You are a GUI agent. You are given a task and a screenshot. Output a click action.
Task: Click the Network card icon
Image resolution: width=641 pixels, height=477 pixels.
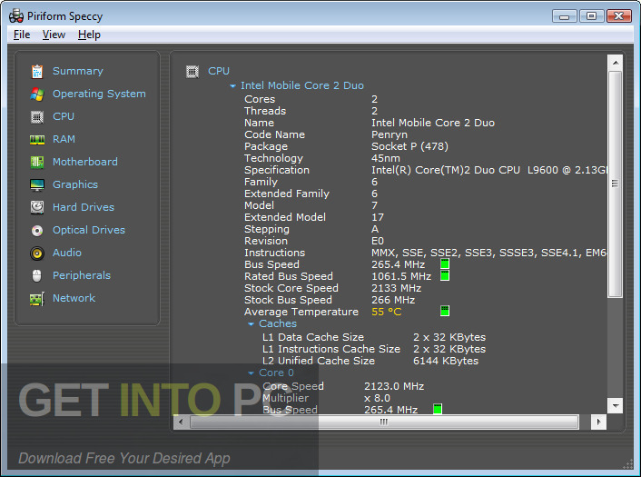[37, 299]
